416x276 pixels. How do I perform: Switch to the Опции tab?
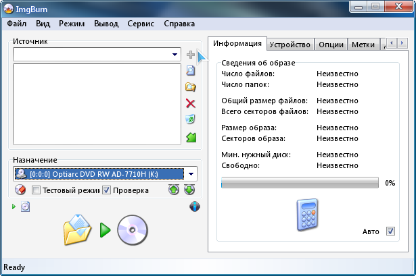pyautogui.click(x=331, y=45)
